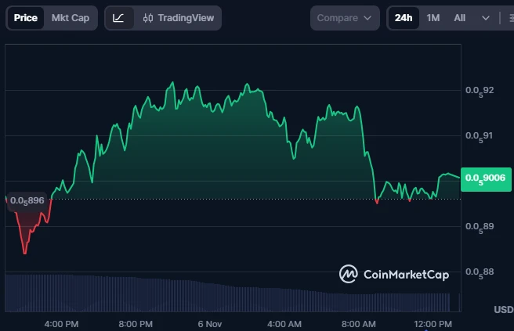Expand more time ranges chevron
This screenshot has width=514, height=331.
coord(486,18)
